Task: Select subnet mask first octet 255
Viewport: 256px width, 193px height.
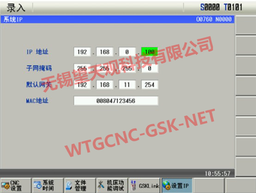Action: [x=82, y=68]
